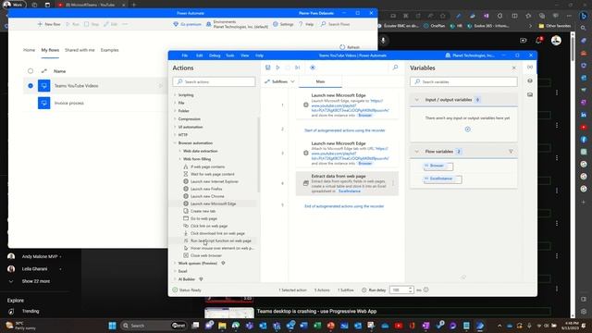592x333 pixels.
Task: Select 'Run JavaScript function on web page' action
Action: click(x=221, y=240)
